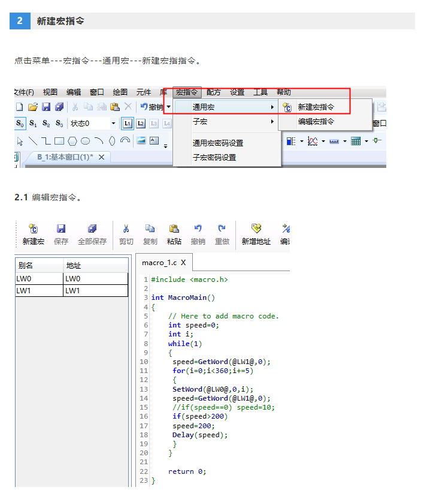Click the 新建宏 toolbar icon
Image resolution: width=424 pixels, height=502 pixels.
[34, 229]
